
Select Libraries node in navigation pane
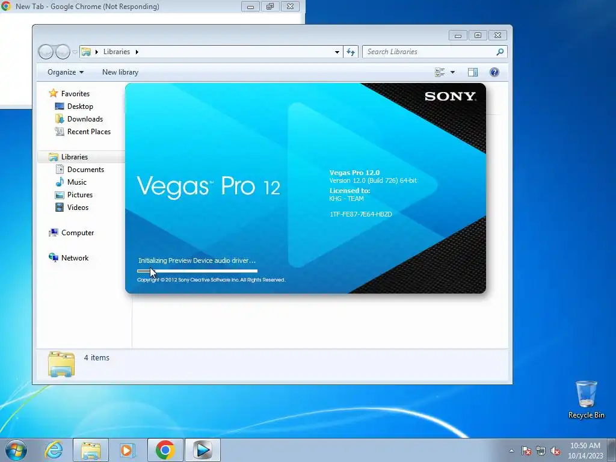tap(74, 157)
